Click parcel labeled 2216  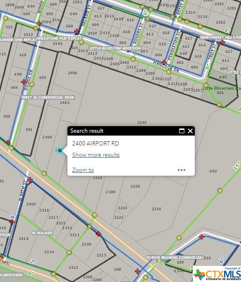pyautogui.click(x=157, y=209)
